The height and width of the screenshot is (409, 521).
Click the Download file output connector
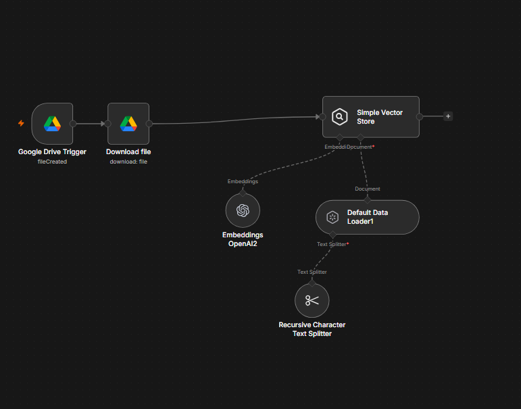click(149, 124)
